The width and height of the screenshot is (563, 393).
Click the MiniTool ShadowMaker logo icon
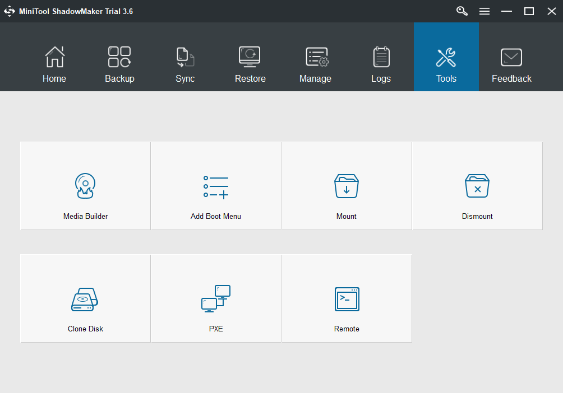[x=10, y=11]
